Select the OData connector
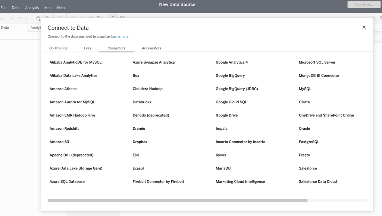The height and width of the screenshot is (216, 382). [x=304, y=102]
